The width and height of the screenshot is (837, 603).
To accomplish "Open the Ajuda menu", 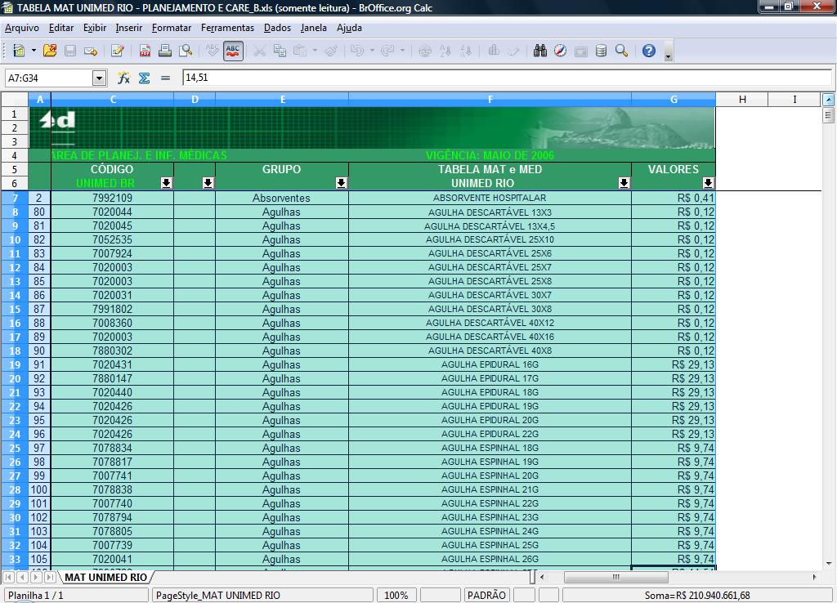I will pos(350,28).
